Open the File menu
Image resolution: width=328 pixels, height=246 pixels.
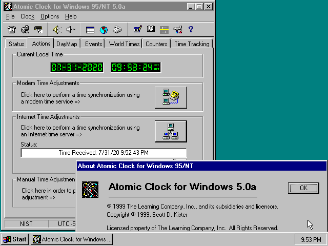pyautogui.click(x=10, y=16)
